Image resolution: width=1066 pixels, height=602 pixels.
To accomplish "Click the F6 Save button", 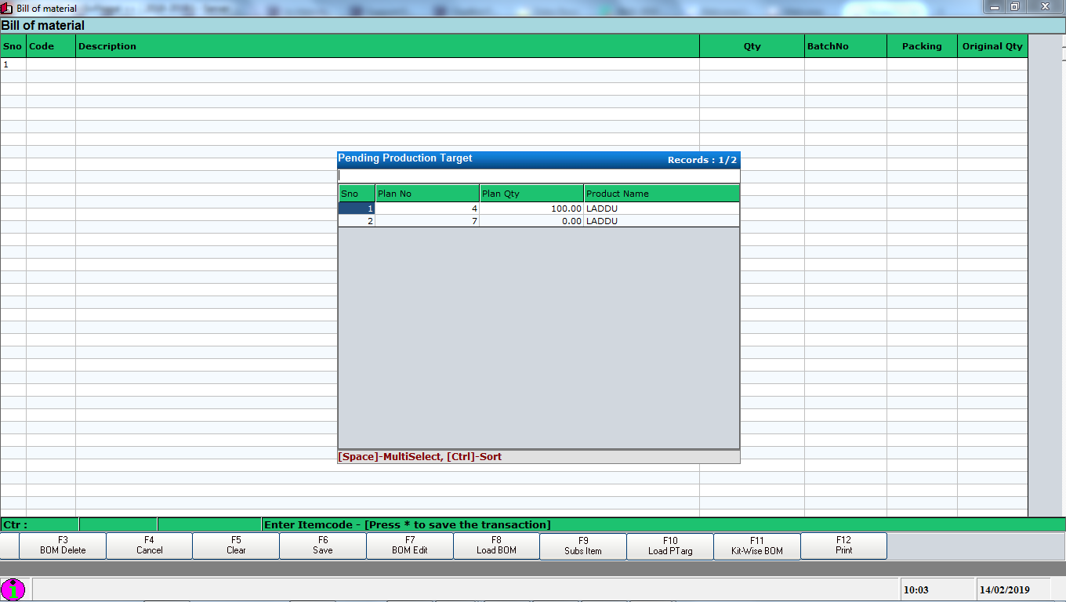I will tap(323, 546).
